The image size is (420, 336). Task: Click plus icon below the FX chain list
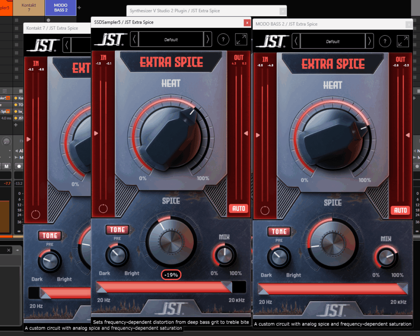point(16,125)
